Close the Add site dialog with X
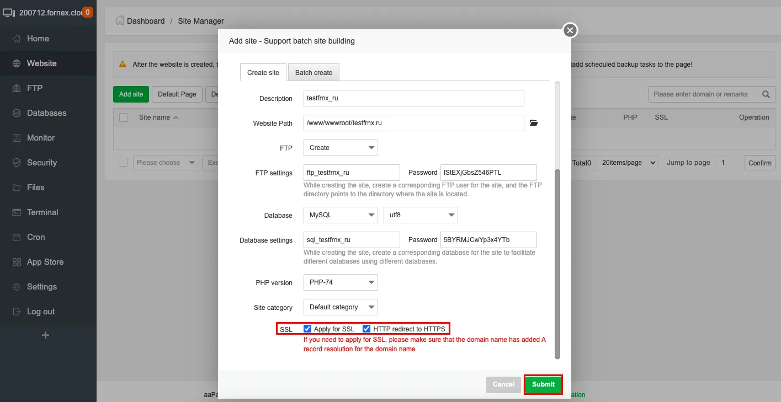 pos(570,30)
